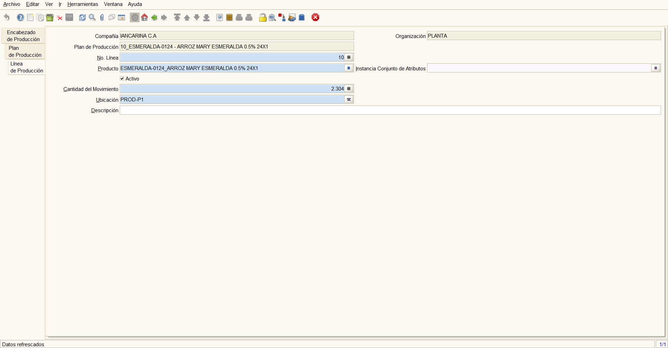Open the Archivo menu

pyautogui.click(x=12, y=4)
